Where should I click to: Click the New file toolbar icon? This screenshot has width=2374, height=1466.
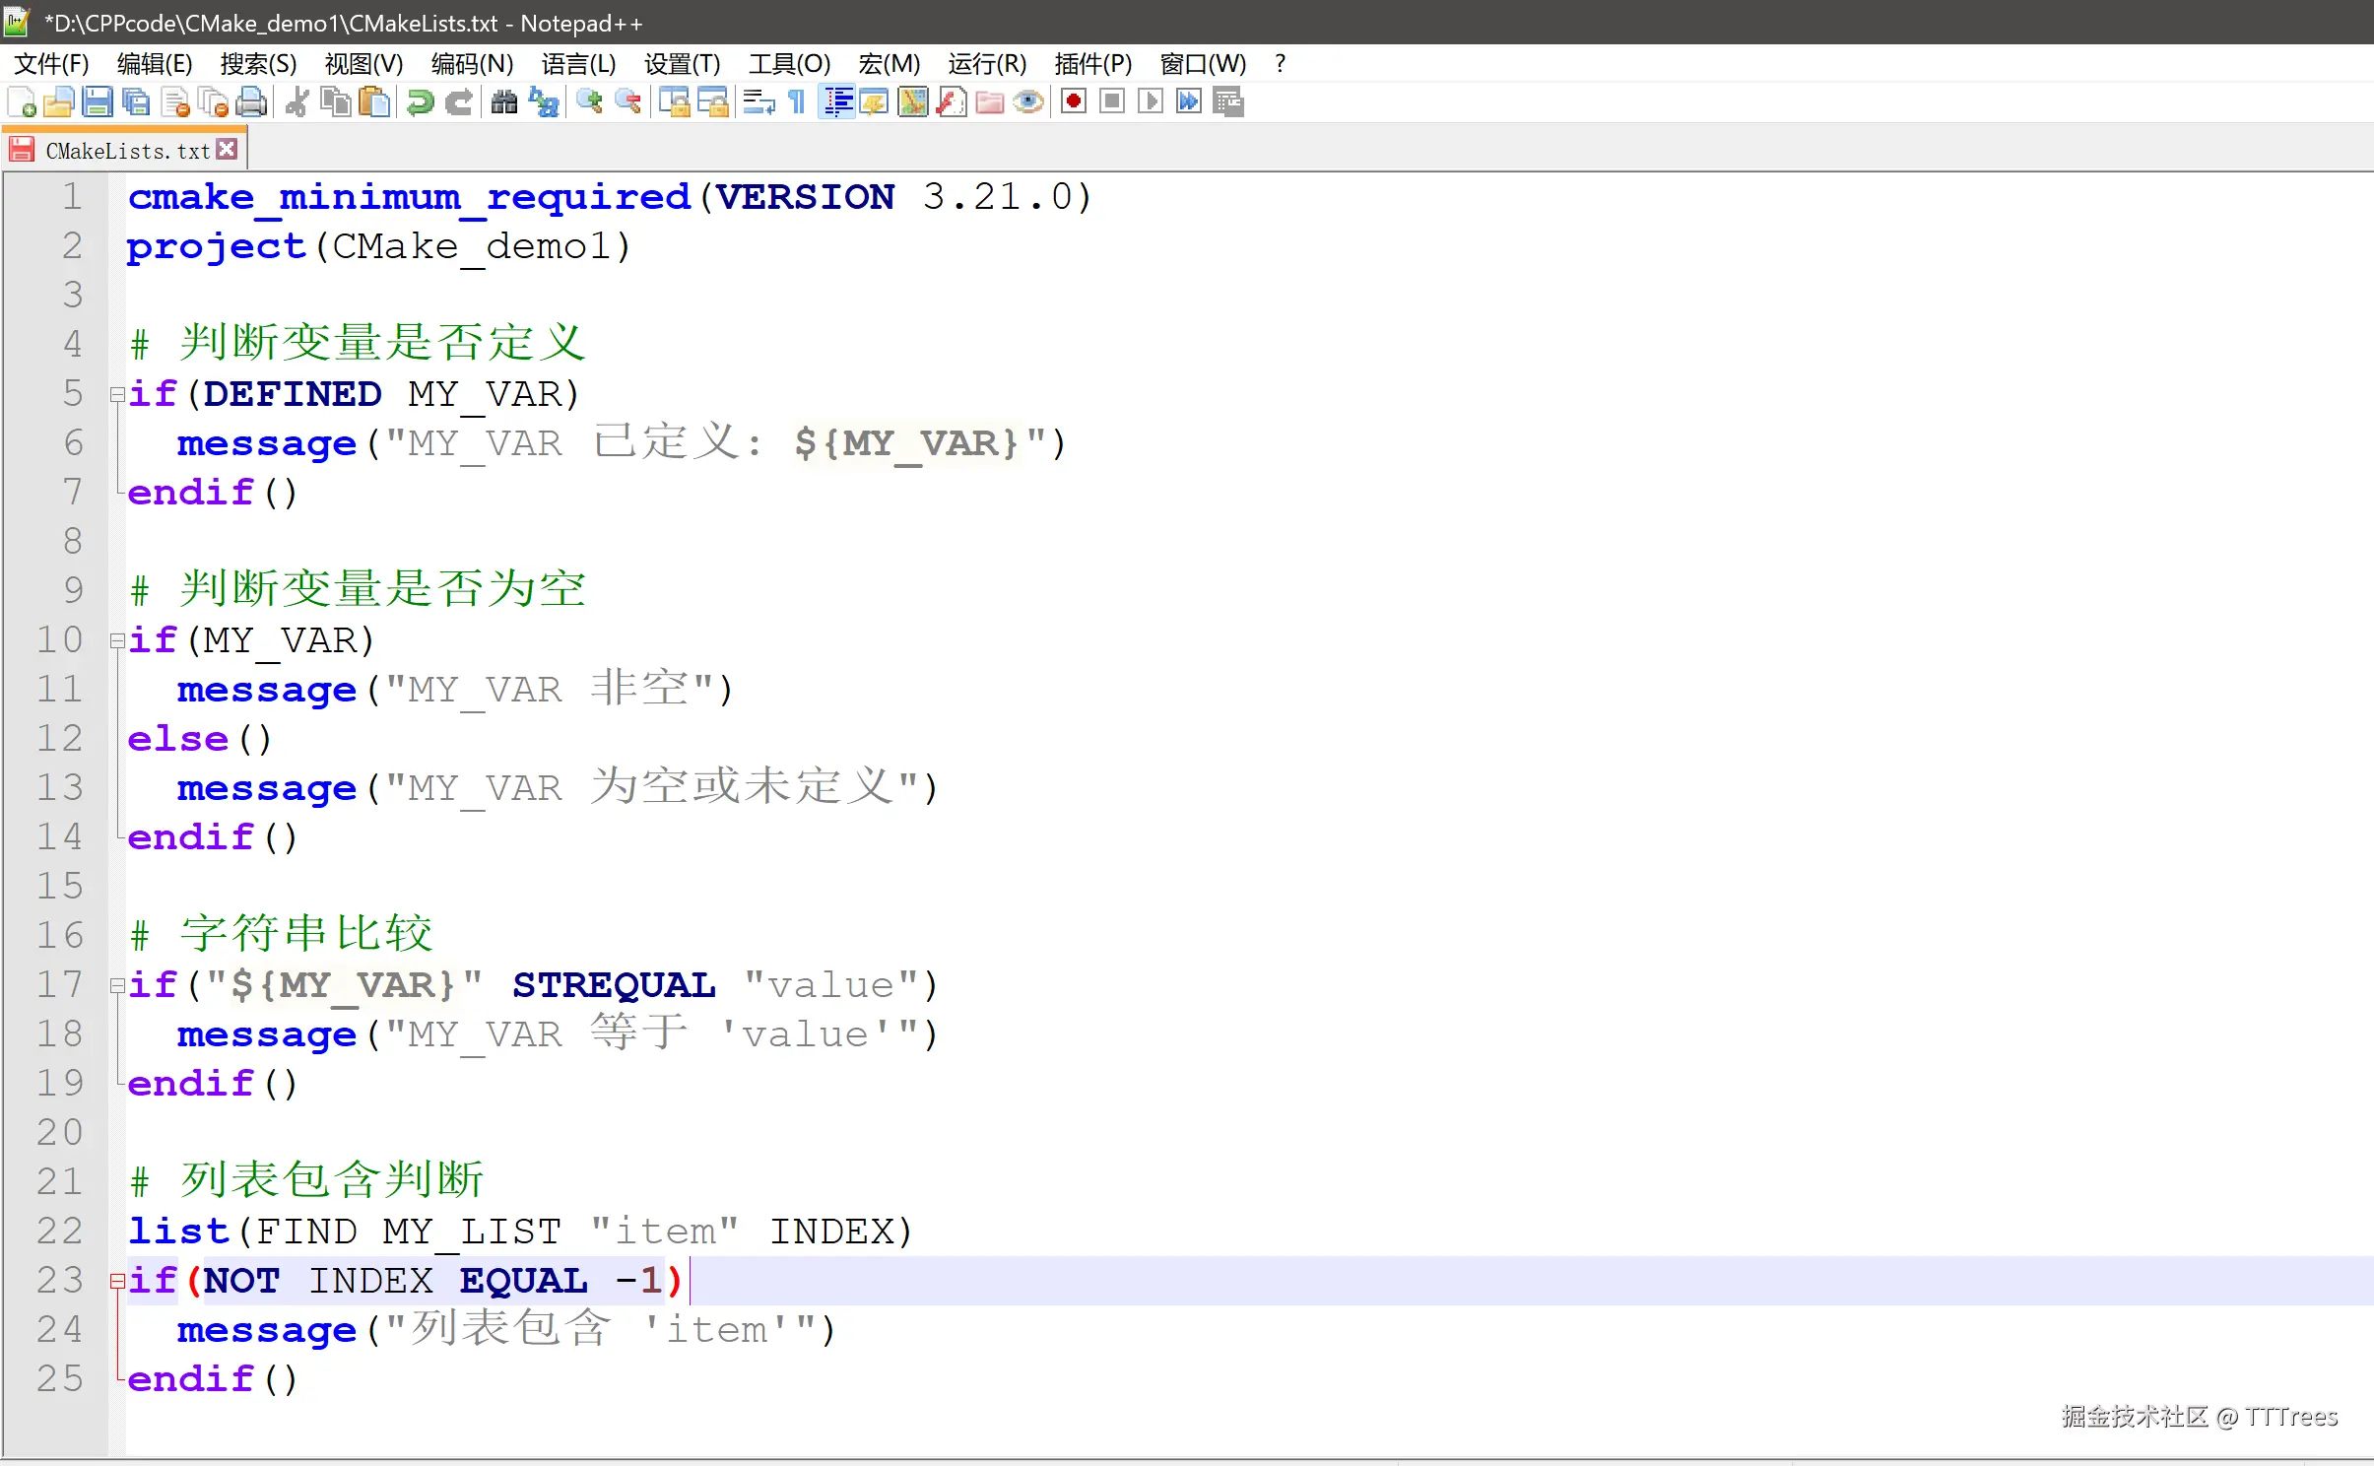tap(22, 101)
